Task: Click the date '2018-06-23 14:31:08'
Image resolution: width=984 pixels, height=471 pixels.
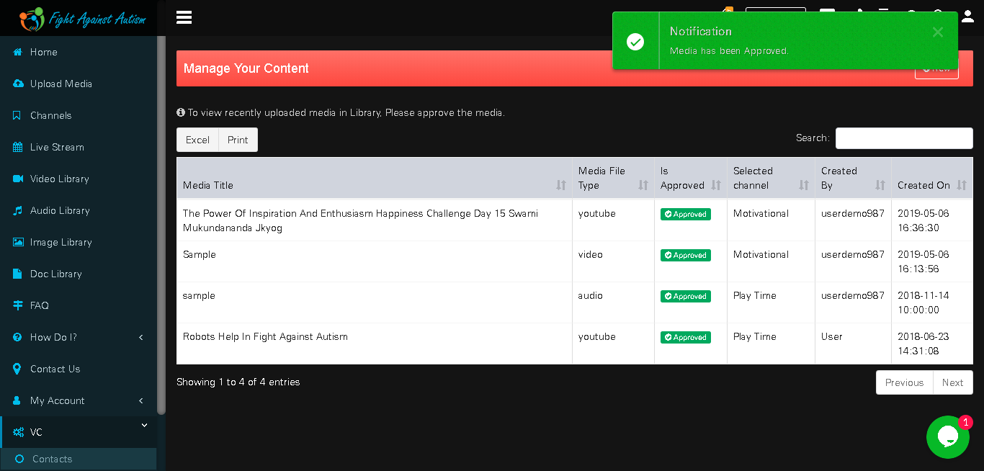Action: (x=923, y=344)
